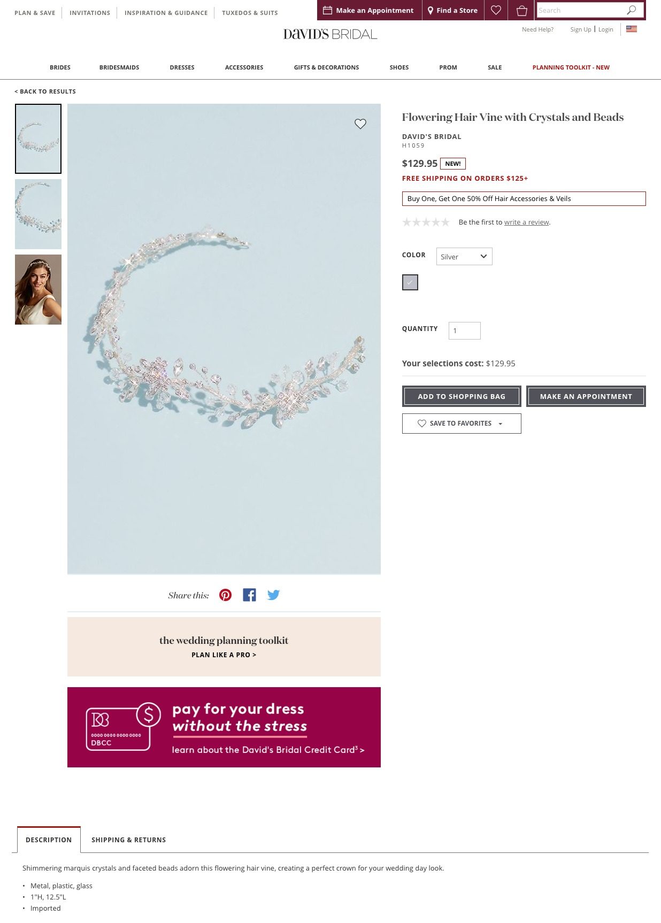Share this product on Twitter
This screenshot has width=661, height=923.
coord(273,595)
